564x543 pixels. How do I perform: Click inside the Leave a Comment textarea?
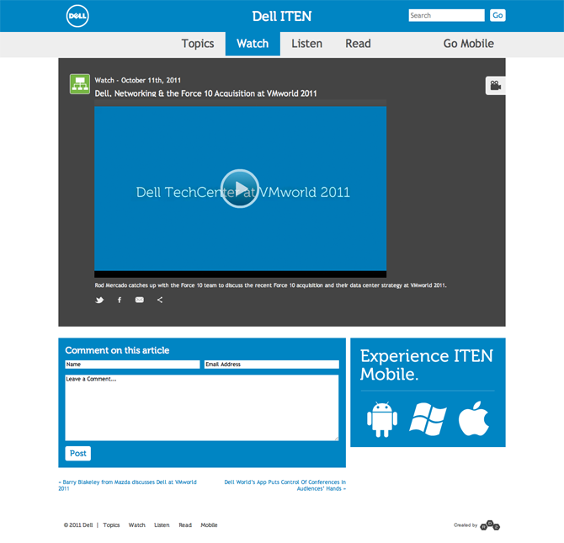pyautogui.click(x=202, y=407)
